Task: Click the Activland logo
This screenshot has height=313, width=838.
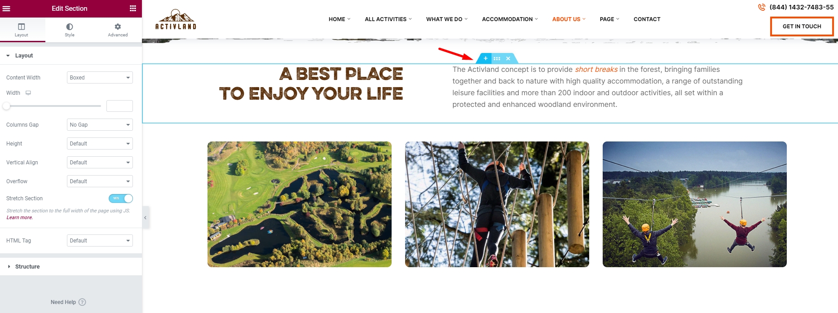Action: pos(176,19)
